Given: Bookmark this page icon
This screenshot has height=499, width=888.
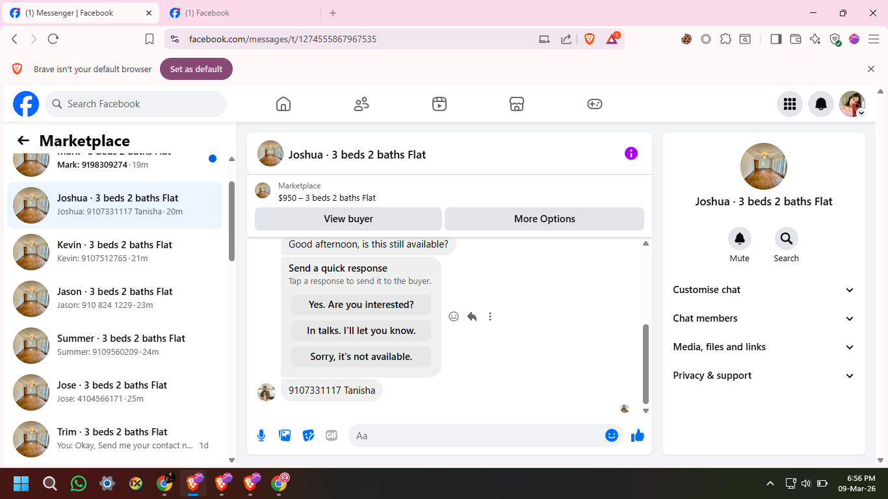Looking at the screenshot, I should pos(150,39).
